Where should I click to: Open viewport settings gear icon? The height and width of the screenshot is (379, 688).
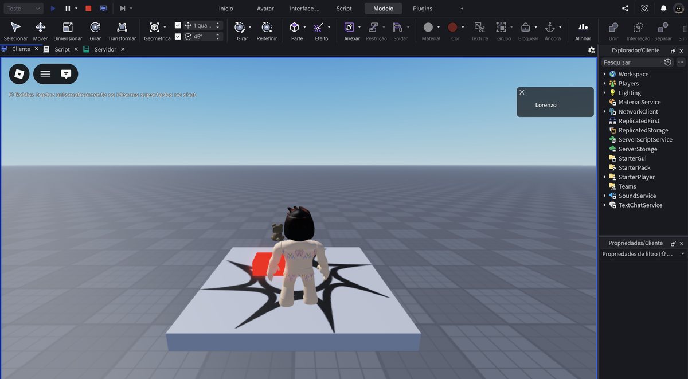coord(592,50)
